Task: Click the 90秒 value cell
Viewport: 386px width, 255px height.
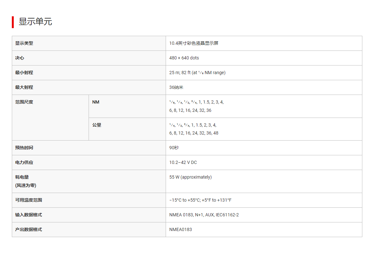Action: point(174,148)
